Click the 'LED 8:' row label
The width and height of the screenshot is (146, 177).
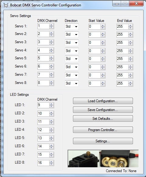pos(20,162)
